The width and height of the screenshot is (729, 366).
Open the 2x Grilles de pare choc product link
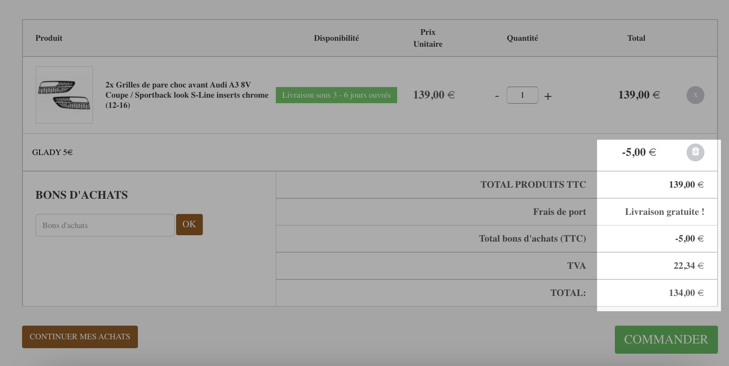click(x=187, y=95)
